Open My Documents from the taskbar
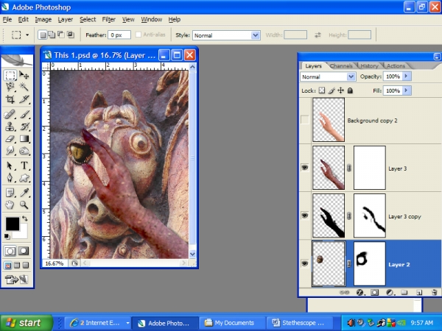Viewport: 442px width, 331px height. click(x=233, y=323)
